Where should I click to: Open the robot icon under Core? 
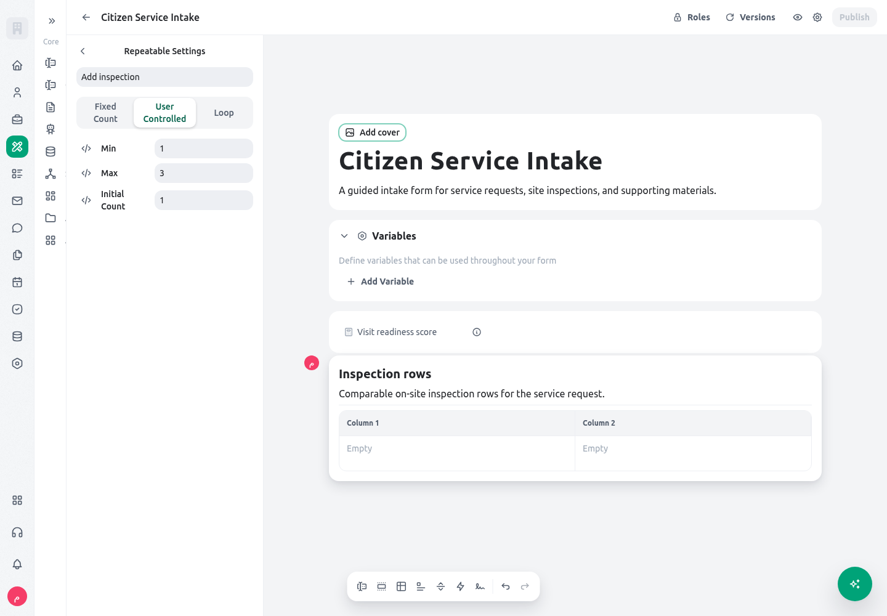coord(51,129)
